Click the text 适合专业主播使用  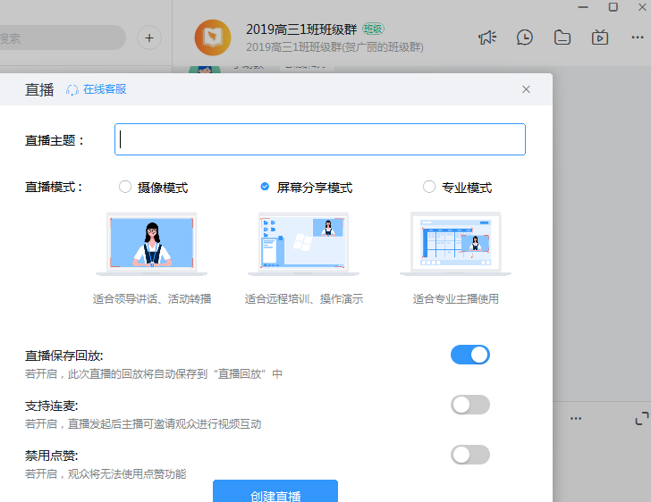455,298
